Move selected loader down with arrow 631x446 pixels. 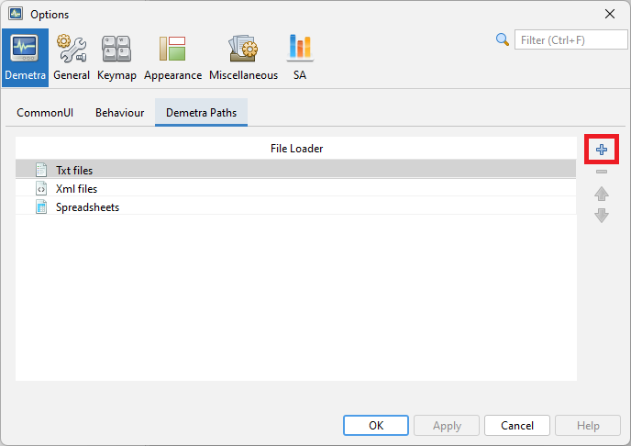click(602, 216)
